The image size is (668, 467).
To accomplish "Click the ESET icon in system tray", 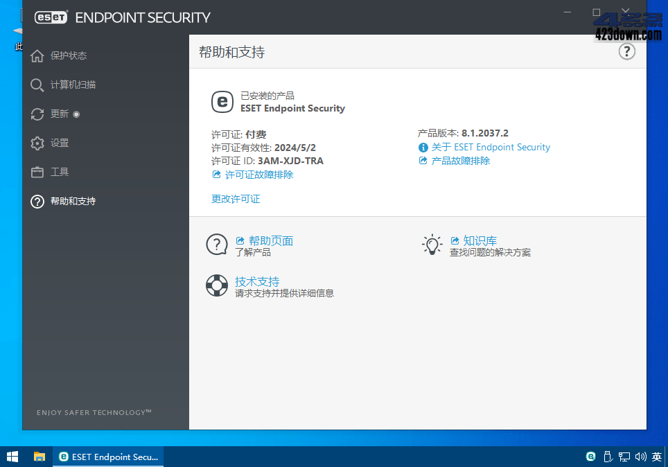I will click(591, 457).
